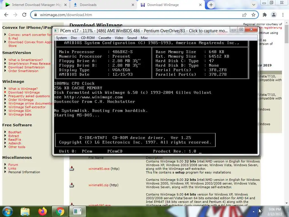Open WinImage Self-extractor link
Screen dimensions: 289x217
(27, 107)
